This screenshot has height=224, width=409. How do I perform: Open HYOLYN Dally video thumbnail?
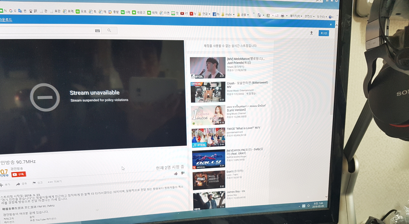209,159
